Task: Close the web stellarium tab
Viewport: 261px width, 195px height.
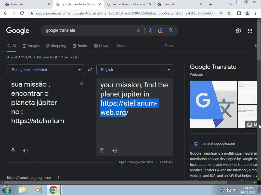Action: coord(150,4)
